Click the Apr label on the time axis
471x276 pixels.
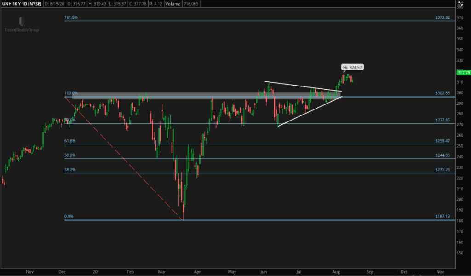197,272
